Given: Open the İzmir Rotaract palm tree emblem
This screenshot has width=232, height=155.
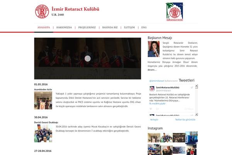Looking at the screenshot, I should (174, 12).
